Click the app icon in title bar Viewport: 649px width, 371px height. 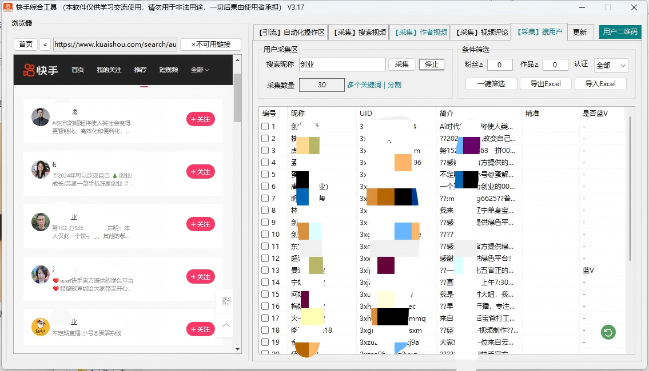pyautogui.click(x=7, y=7)
